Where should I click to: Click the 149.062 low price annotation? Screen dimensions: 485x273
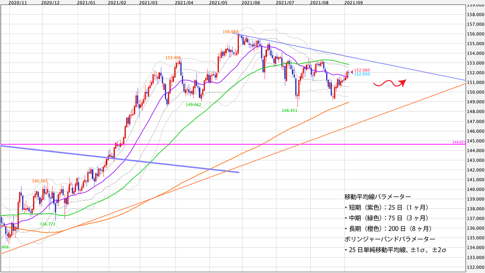pos(193,105)
